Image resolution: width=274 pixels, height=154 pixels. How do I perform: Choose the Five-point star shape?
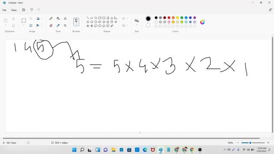pyautogui.click(x=88, y=26)
